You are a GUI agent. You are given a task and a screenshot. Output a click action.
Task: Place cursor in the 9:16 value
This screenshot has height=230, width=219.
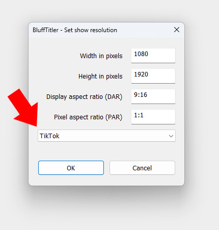[x=141, y=95]
